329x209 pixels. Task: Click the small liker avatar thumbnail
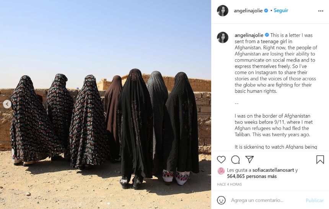click(221, 171)
